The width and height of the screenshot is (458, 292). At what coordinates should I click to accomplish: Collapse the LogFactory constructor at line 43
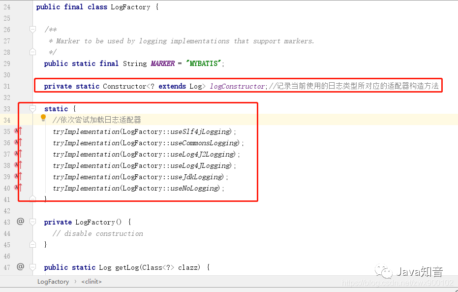pos(32,222)
